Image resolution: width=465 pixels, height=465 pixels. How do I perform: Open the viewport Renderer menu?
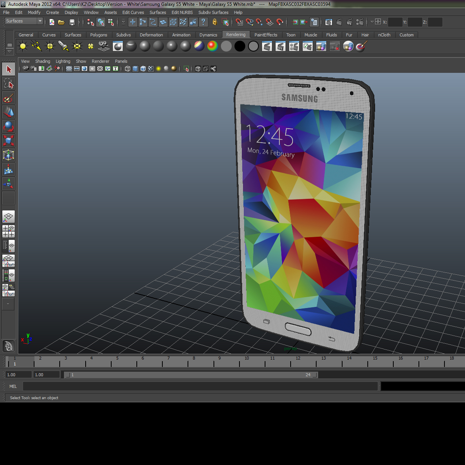click(x=100, y=61)
